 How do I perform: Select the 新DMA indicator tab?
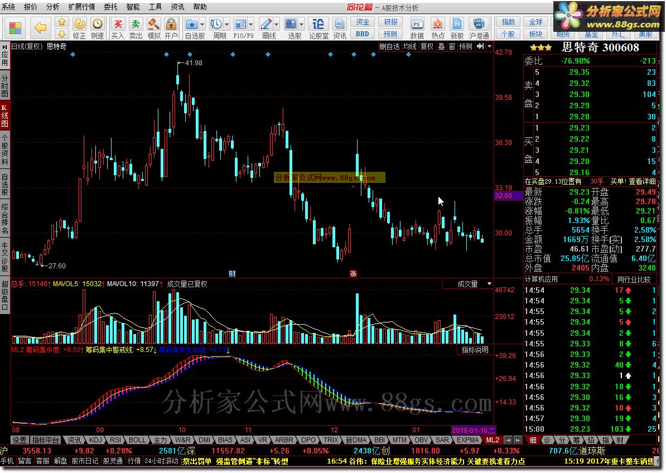355,440
